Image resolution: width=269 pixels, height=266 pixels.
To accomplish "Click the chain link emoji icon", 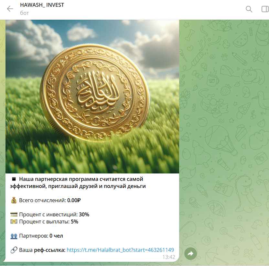I will click(x=14, y=250).
